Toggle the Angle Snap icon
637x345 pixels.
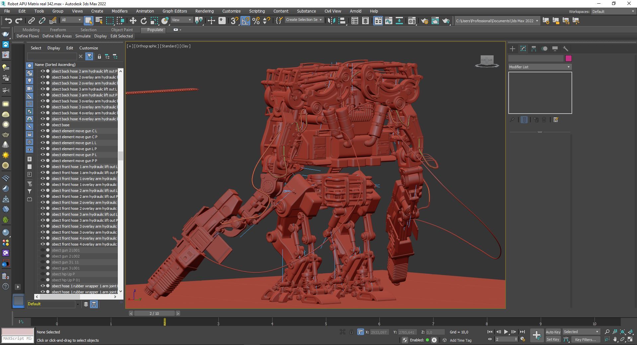point(245,21)
